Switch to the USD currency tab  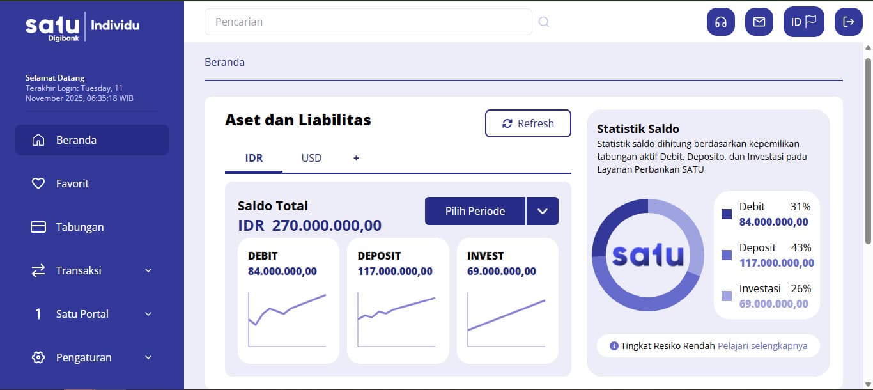pos(311,158)
